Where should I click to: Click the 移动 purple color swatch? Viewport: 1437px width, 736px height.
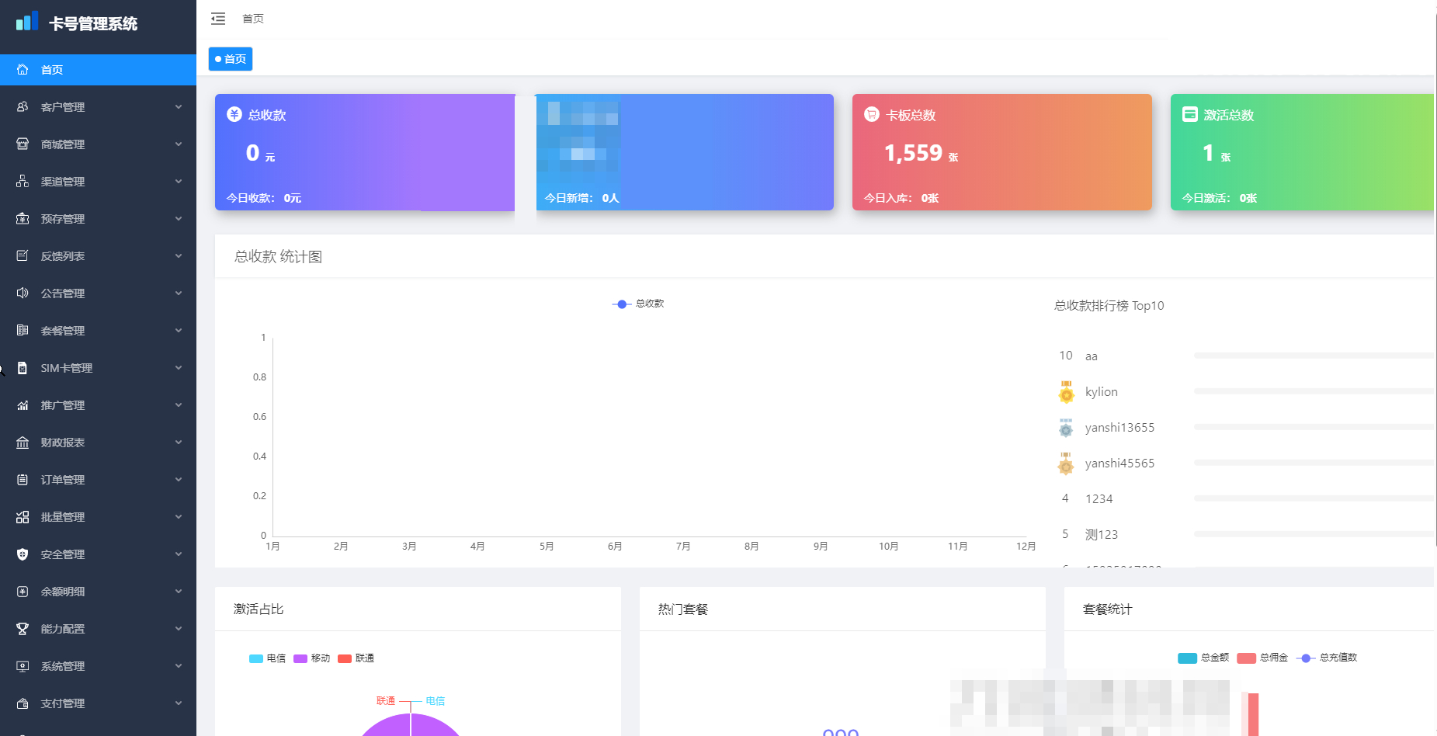(x=300, y=658)
